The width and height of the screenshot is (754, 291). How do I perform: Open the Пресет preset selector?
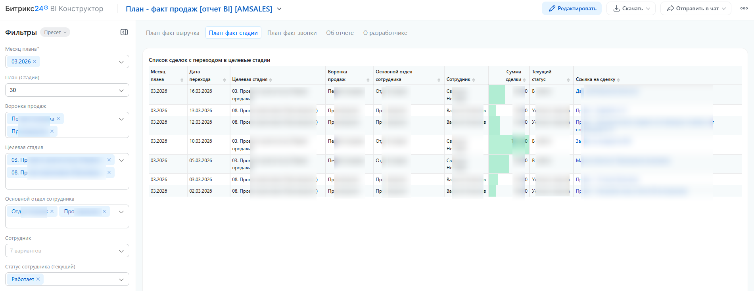click(x=55, y=33)
